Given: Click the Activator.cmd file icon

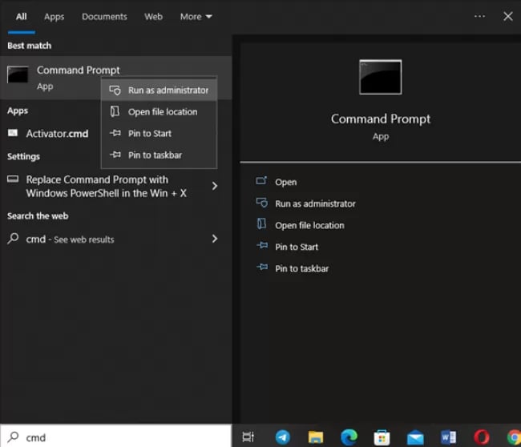Looking at the screenshot, I should pos(13,133).
